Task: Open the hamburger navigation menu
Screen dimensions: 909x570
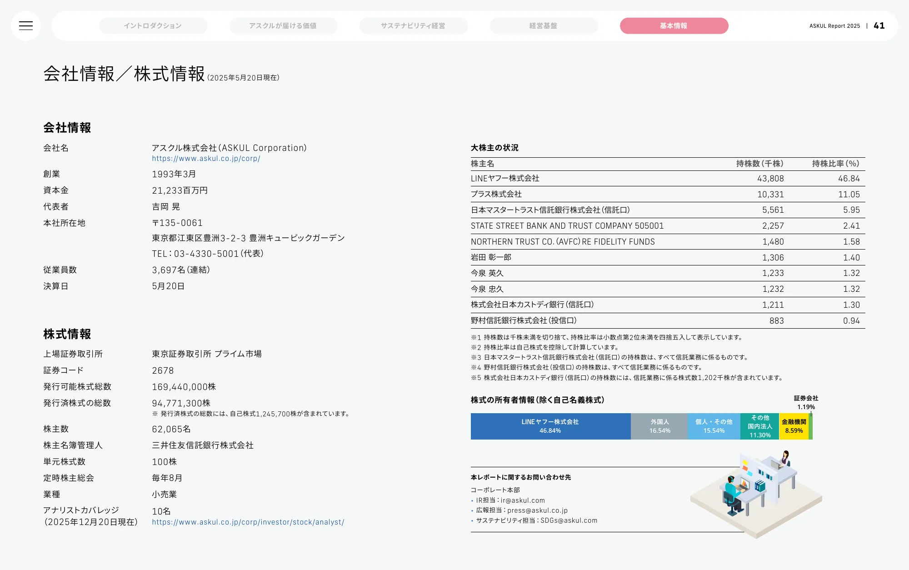Action: coord(26,26)
